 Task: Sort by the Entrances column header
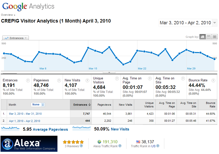coord(81,105)
